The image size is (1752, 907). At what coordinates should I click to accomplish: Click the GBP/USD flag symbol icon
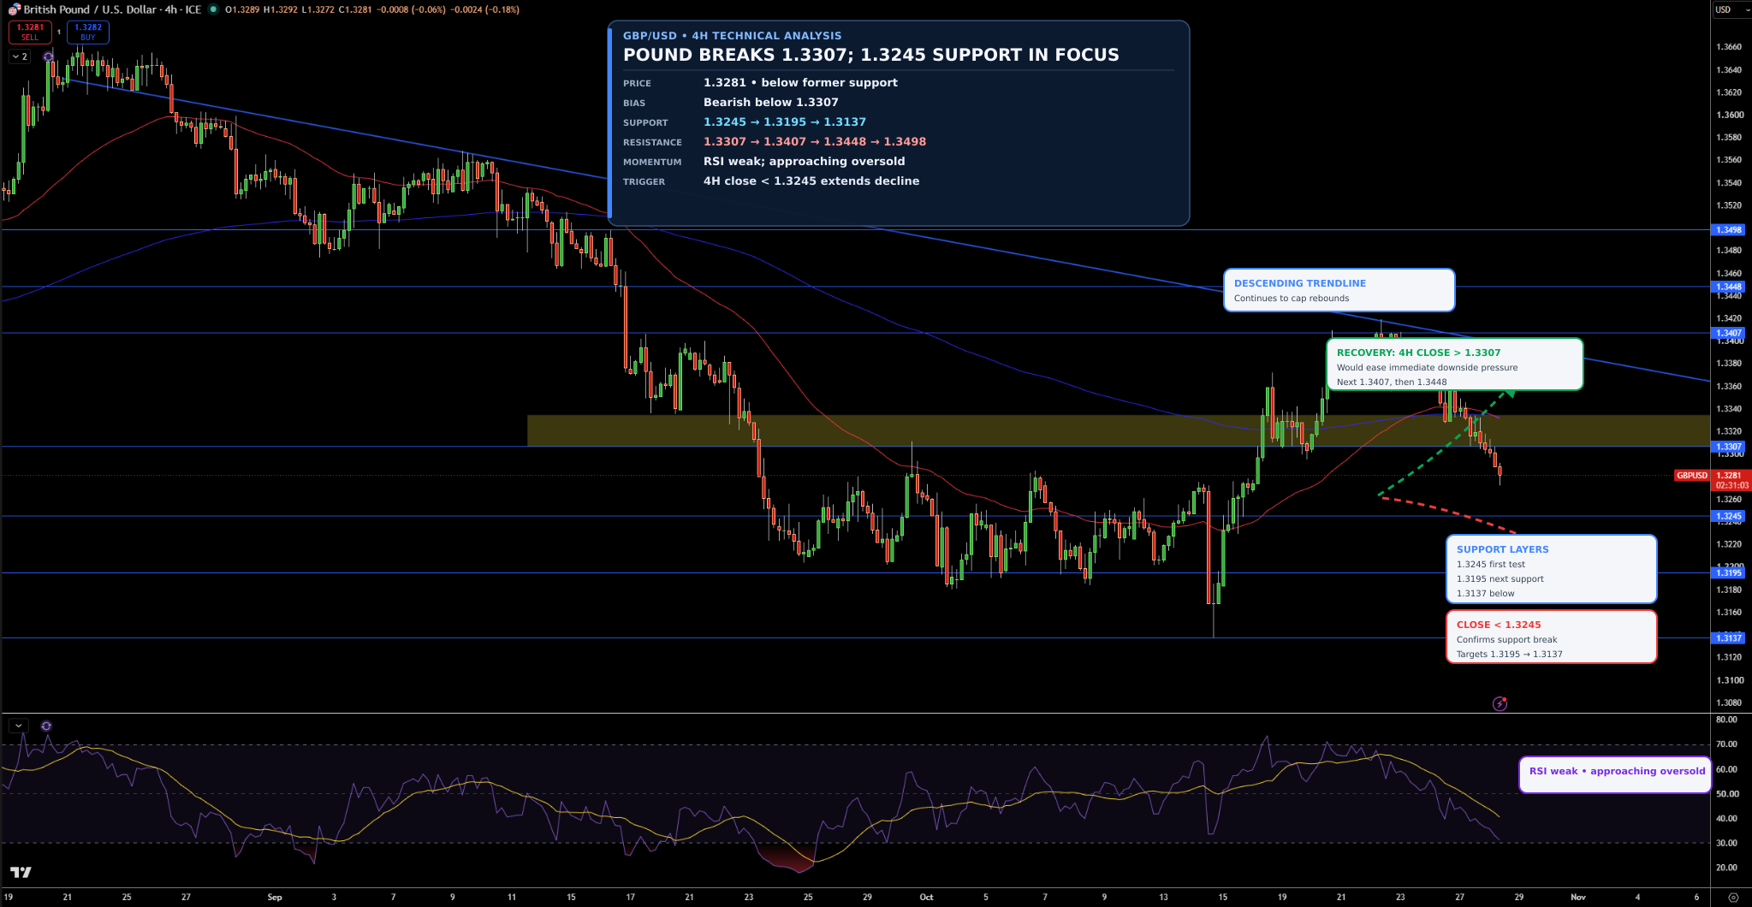pos(14,9)
